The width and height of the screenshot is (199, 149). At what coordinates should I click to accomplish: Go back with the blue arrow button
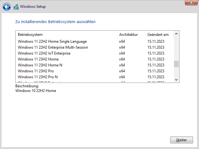pos(7,7)
